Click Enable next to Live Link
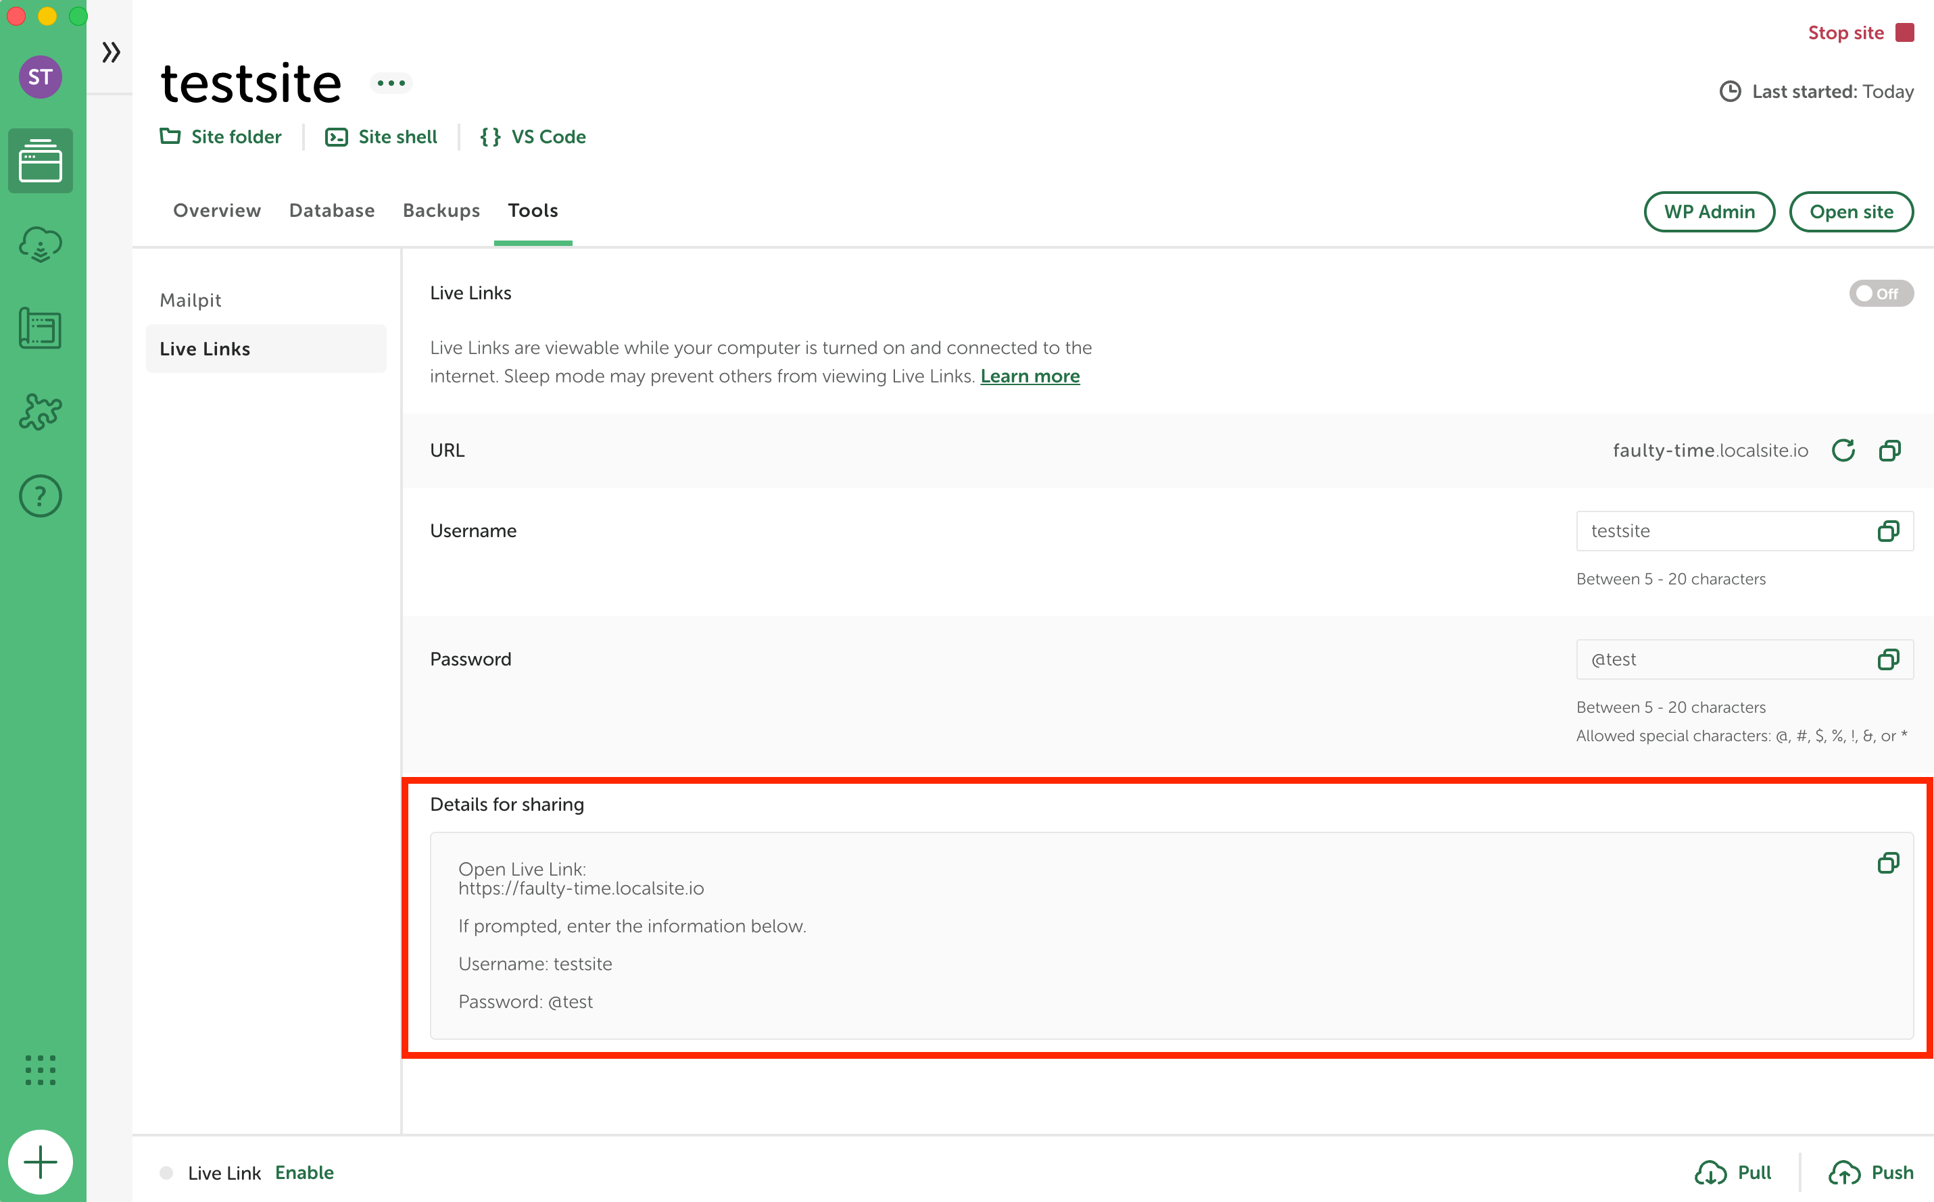 pos(304,1172)
